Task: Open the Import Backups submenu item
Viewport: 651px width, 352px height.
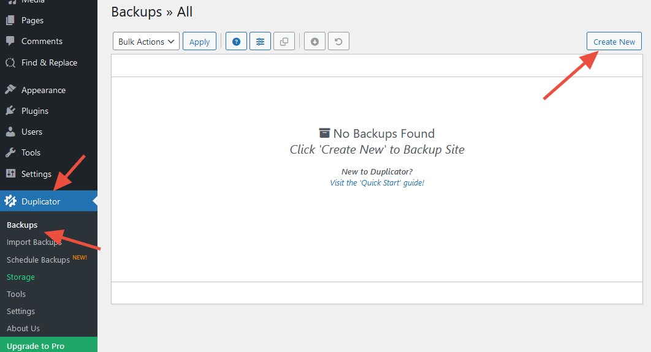Action: click(x=34, y=242)
